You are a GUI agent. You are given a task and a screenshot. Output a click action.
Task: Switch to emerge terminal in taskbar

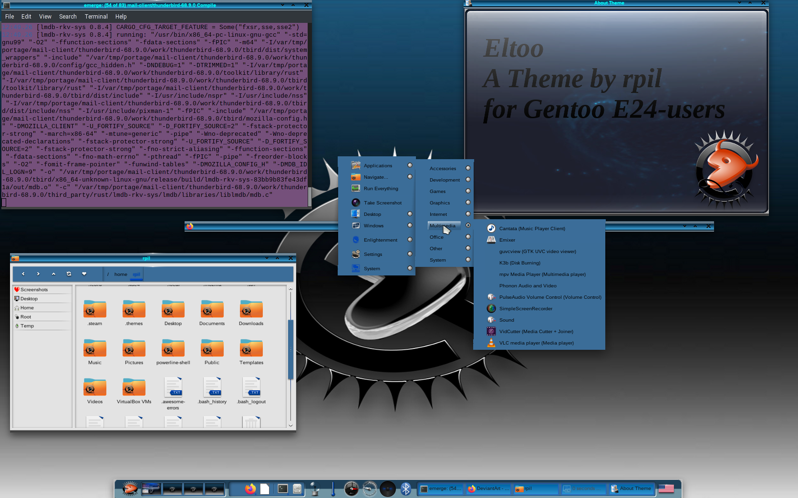click(x=441, y=488)
